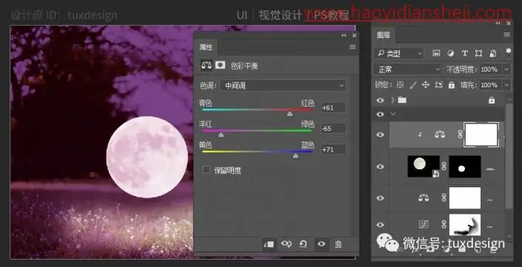Click the 色彩平衡 title in Properties

pyautogui.click(x=244, y=66)
